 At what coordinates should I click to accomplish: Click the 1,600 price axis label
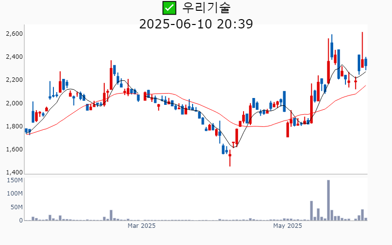(14, 149)
